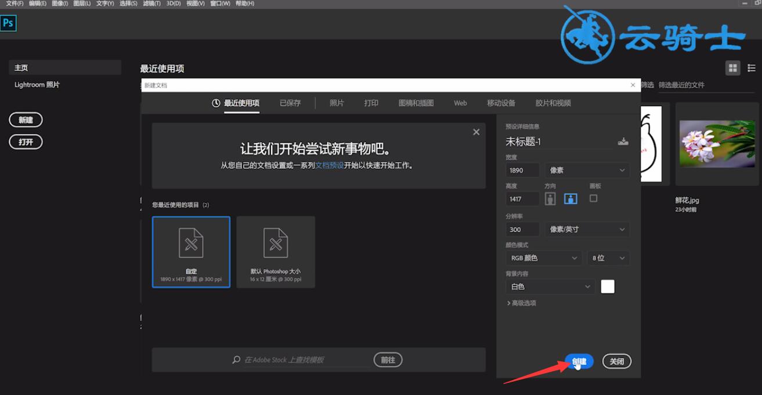Open the 8 位 bit depth dropdown

click(609, 258)
